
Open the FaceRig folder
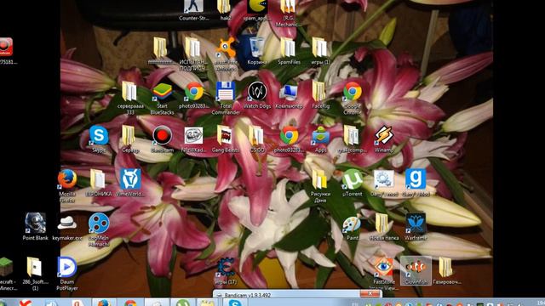pyautogui.click(x=320, y=94)
